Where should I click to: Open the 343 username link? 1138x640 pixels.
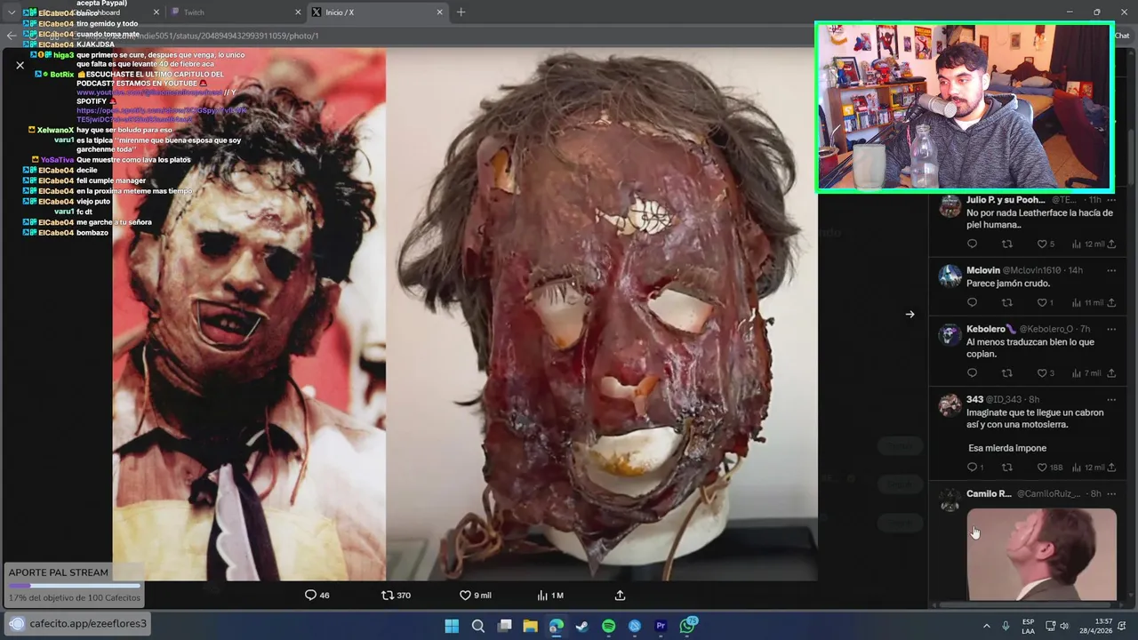[974, 399]
